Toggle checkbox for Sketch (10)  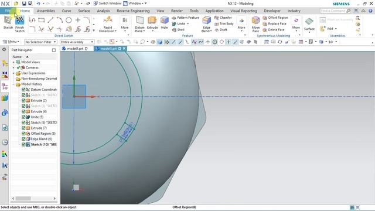23,145
